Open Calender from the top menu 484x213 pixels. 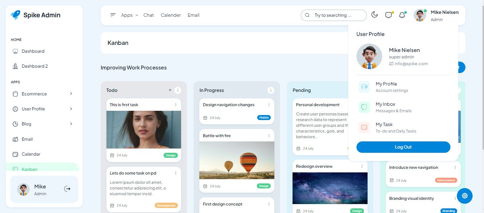pyautogui.click(x=171, y=15)
